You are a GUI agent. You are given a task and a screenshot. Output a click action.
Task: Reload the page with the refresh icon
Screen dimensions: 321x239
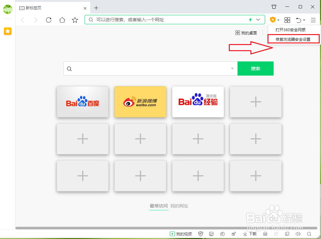(x=49, y=20)
